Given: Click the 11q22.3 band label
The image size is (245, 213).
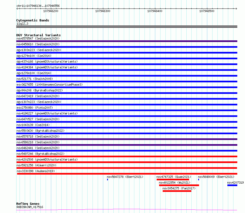Looking at the screenshot, I should (x=22, y=24).
